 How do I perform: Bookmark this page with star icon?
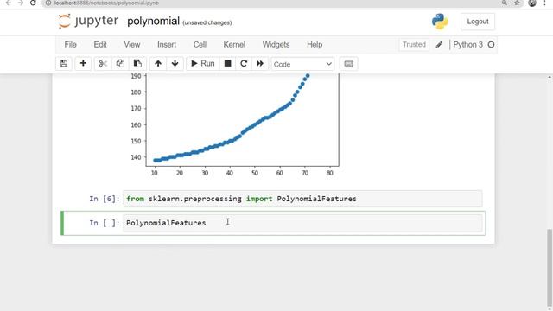click(517, 3)
